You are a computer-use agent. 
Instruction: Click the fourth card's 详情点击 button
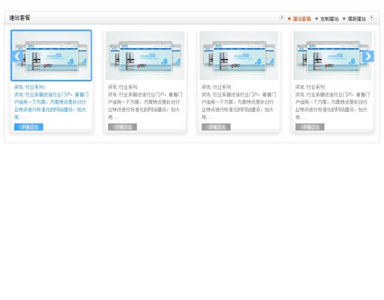(x=310, y=127)
